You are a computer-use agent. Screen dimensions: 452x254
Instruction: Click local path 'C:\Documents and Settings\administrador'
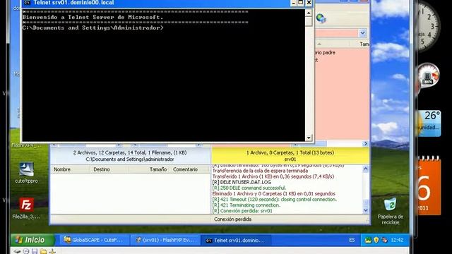[130, 159]
